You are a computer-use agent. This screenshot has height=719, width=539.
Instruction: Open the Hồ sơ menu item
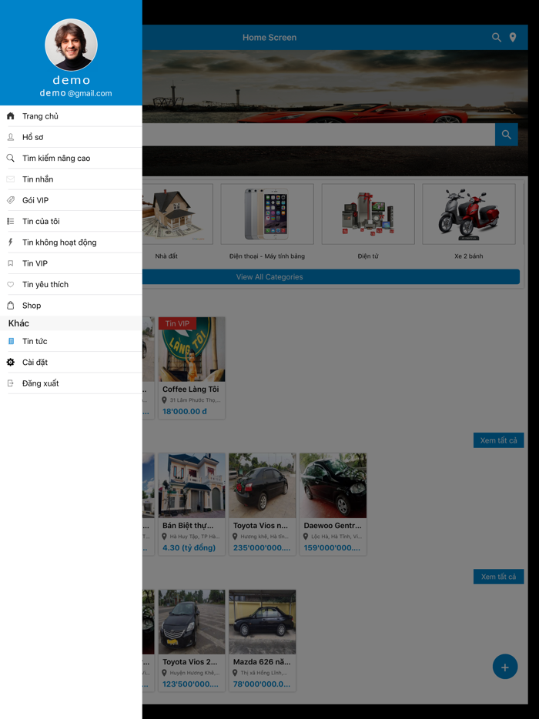pyautogui.click(x=71, y=137)
